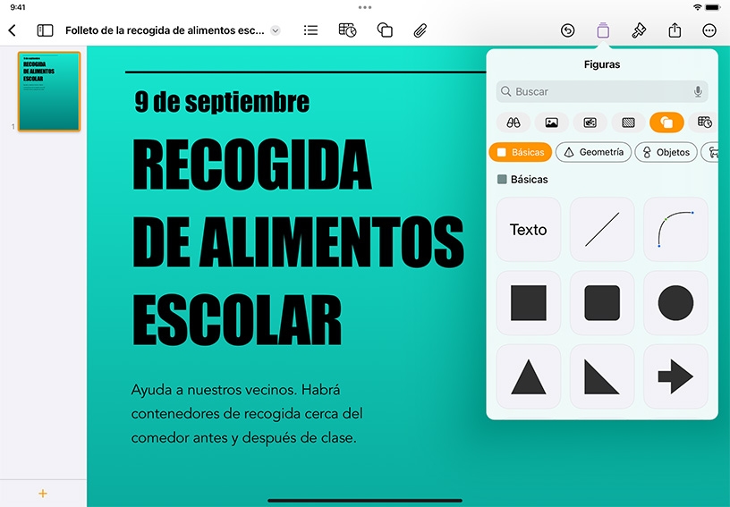Select the photo media category icon
This screenshot has height=507, width=730.
tap(552, 123)
